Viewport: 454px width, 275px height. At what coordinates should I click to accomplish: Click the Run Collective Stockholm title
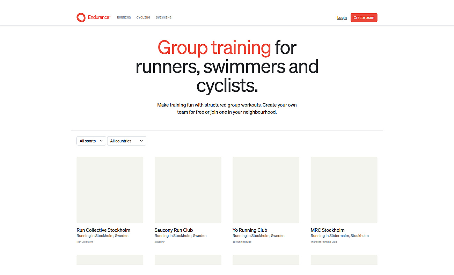click(103, 230)
